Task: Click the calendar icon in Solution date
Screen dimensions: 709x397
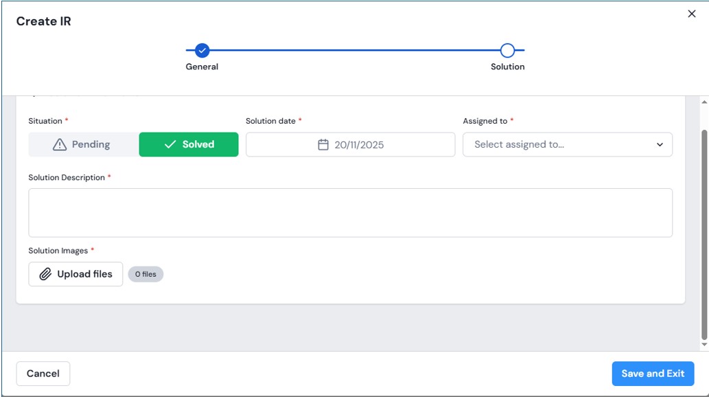Action: (324, 145)
